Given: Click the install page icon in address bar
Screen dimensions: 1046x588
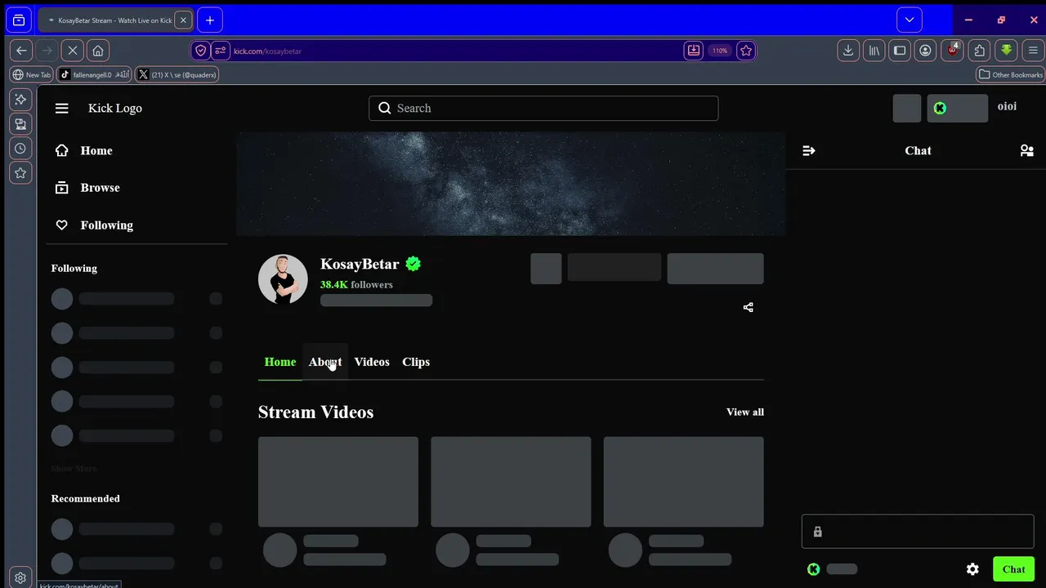Looking at the screenshot, I should [x=694, y=51].
